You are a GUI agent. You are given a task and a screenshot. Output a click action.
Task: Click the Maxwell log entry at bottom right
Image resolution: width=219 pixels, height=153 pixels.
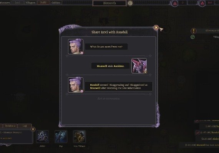[x=202, y=145]
